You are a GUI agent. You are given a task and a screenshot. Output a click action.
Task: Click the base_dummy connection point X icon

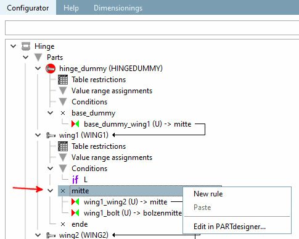pos(63,113)
